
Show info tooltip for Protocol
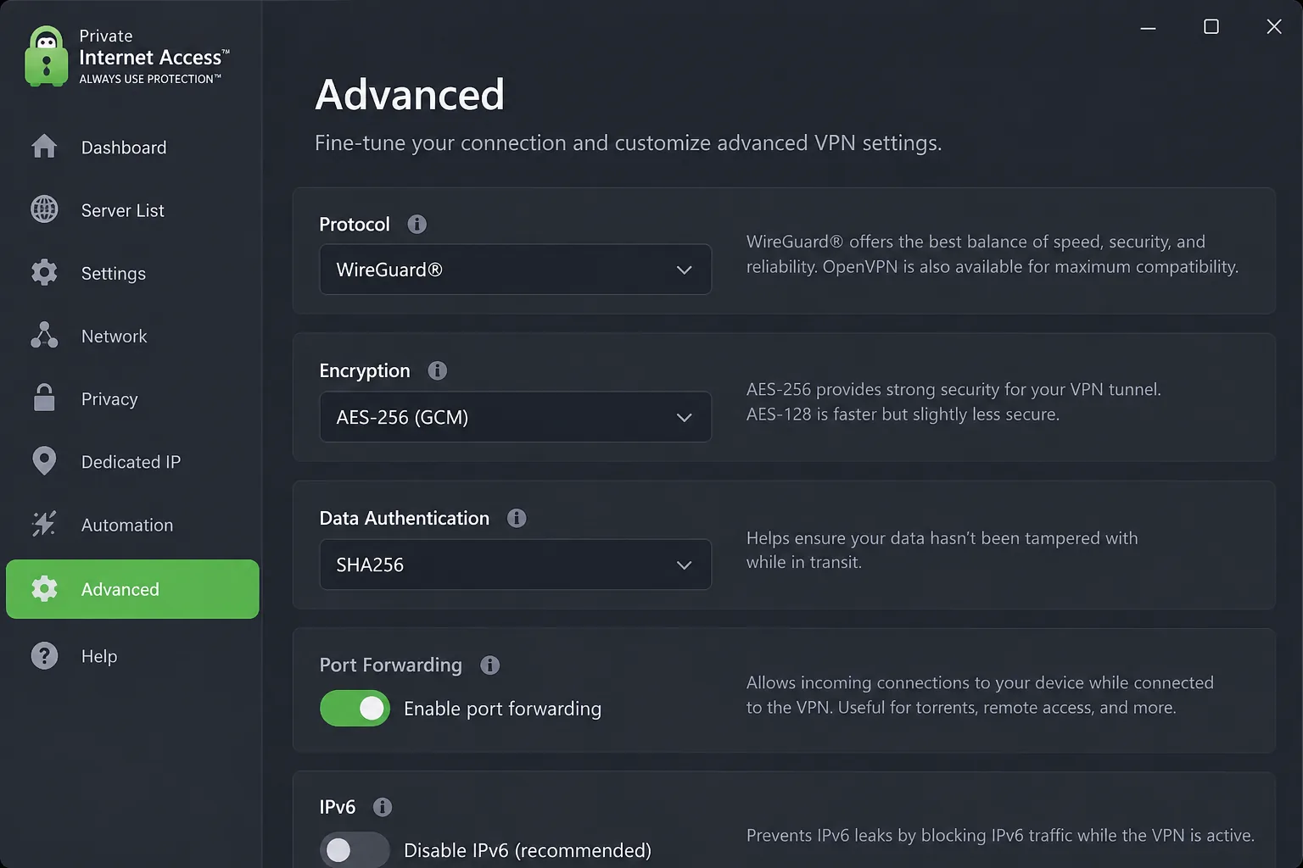click(x=417, y=224)
